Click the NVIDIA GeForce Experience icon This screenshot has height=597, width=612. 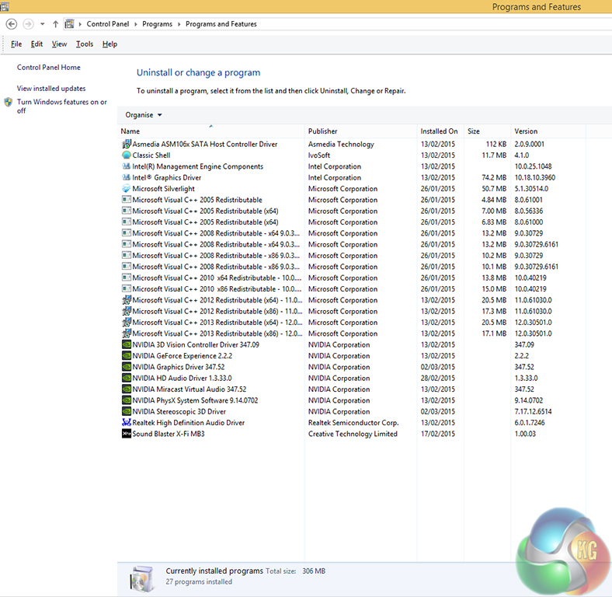click(x=127, y=356)
